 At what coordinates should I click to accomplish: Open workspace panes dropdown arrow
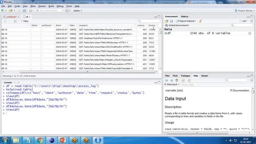pos(70,11)
